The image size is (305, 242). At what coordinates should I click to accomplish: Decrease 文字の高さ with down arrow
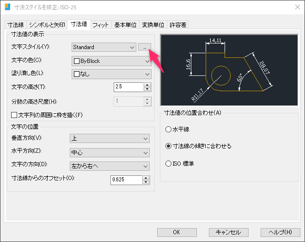coord(147,89)
